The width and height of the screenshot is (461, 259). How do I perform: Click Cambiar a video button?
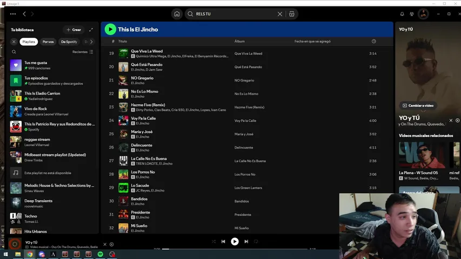tap(418, 105)
